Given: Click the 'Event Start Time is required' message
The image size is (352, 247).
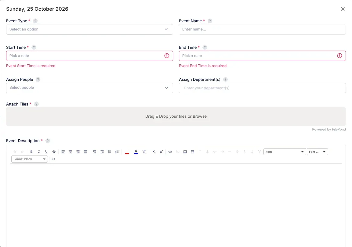Looking at the screenshot, I should click(x=31, y=66).
